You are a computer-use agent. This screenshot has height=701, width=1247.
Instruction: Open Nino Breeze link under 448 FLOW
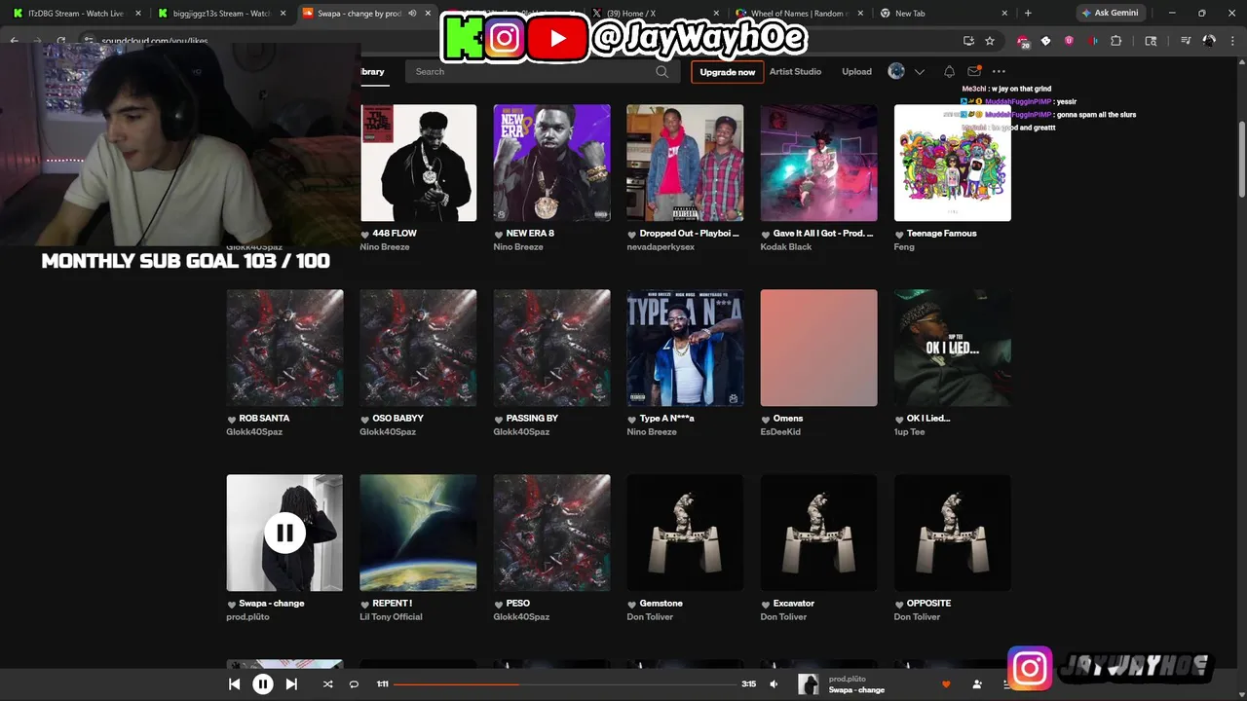(x=385, y=247)
